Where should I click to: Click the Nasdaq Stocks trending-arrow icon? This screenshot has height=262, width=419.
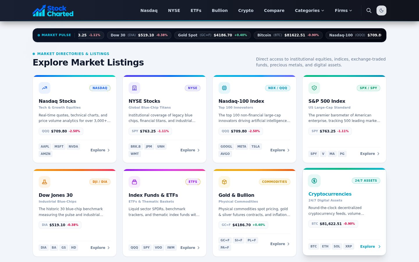(45, 88)
